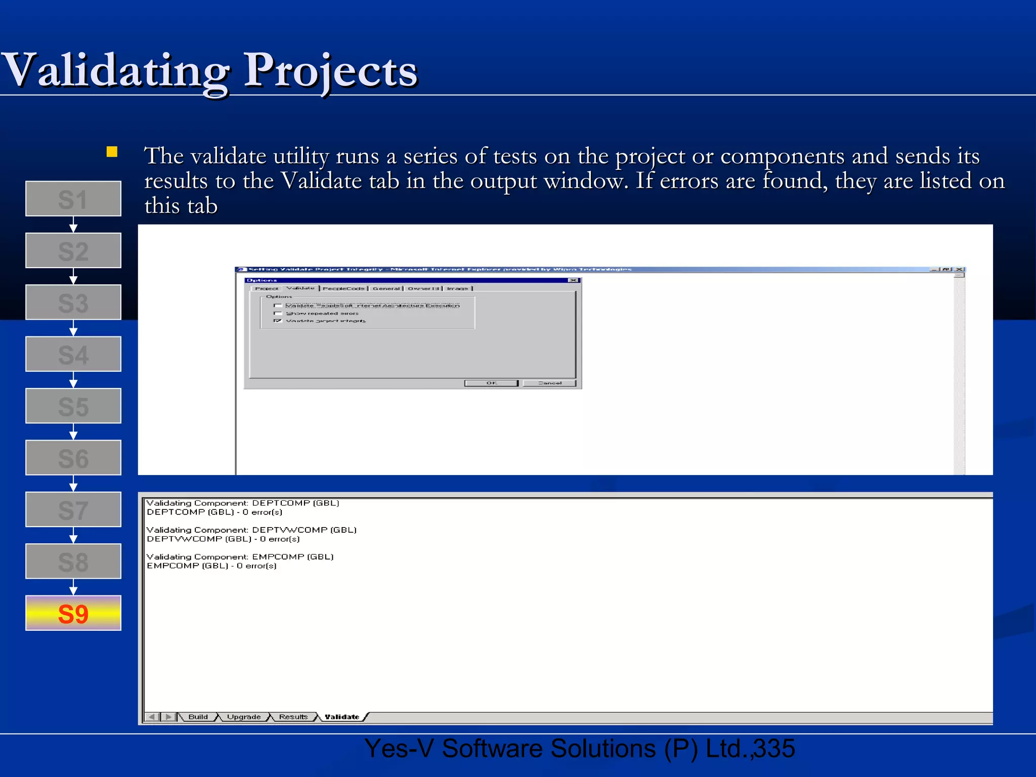
Task: Enable Validate PeopleSoft Internet Architecture Execution checkbox
Action: [x=278, y=306]
